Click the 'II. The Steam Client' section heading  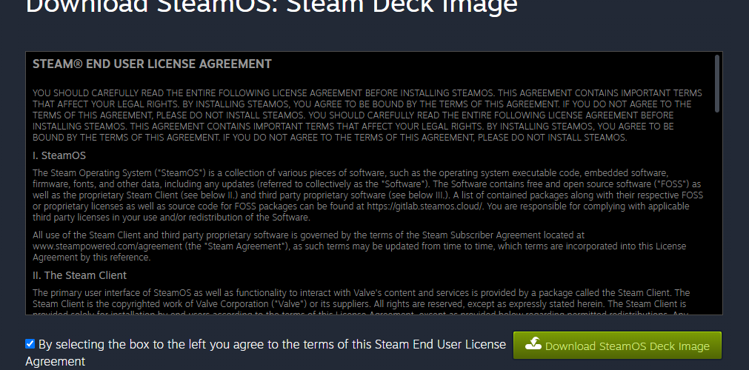(79, 275)
